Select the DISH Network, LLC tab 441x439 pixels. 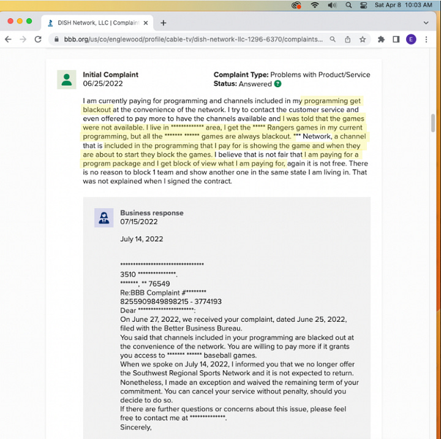tap(97, 23)
